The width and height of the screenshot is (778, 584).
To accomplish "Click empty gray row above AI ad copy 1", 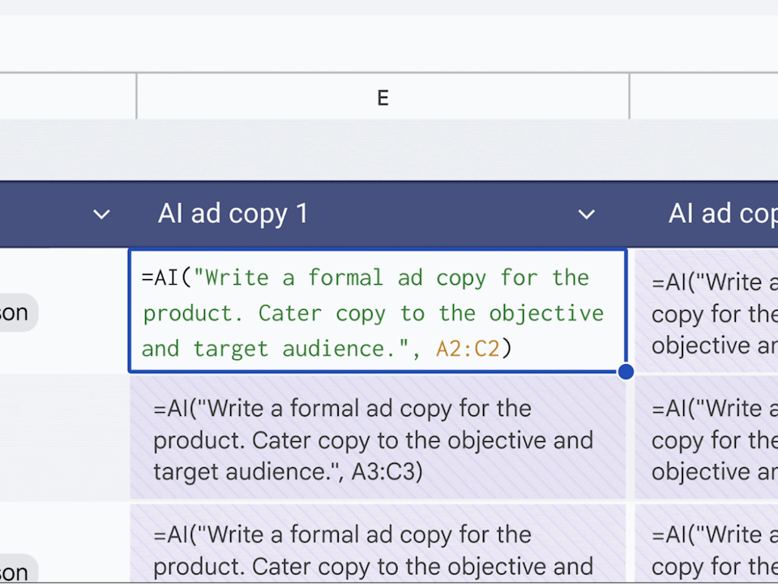I will 383,150.
